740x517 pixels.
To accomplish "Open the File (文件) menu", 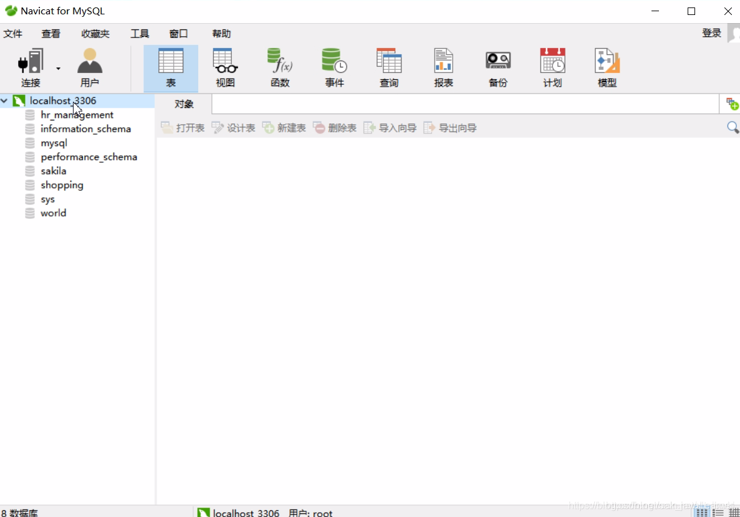I will pyautogui.click(x=12, y=34).
